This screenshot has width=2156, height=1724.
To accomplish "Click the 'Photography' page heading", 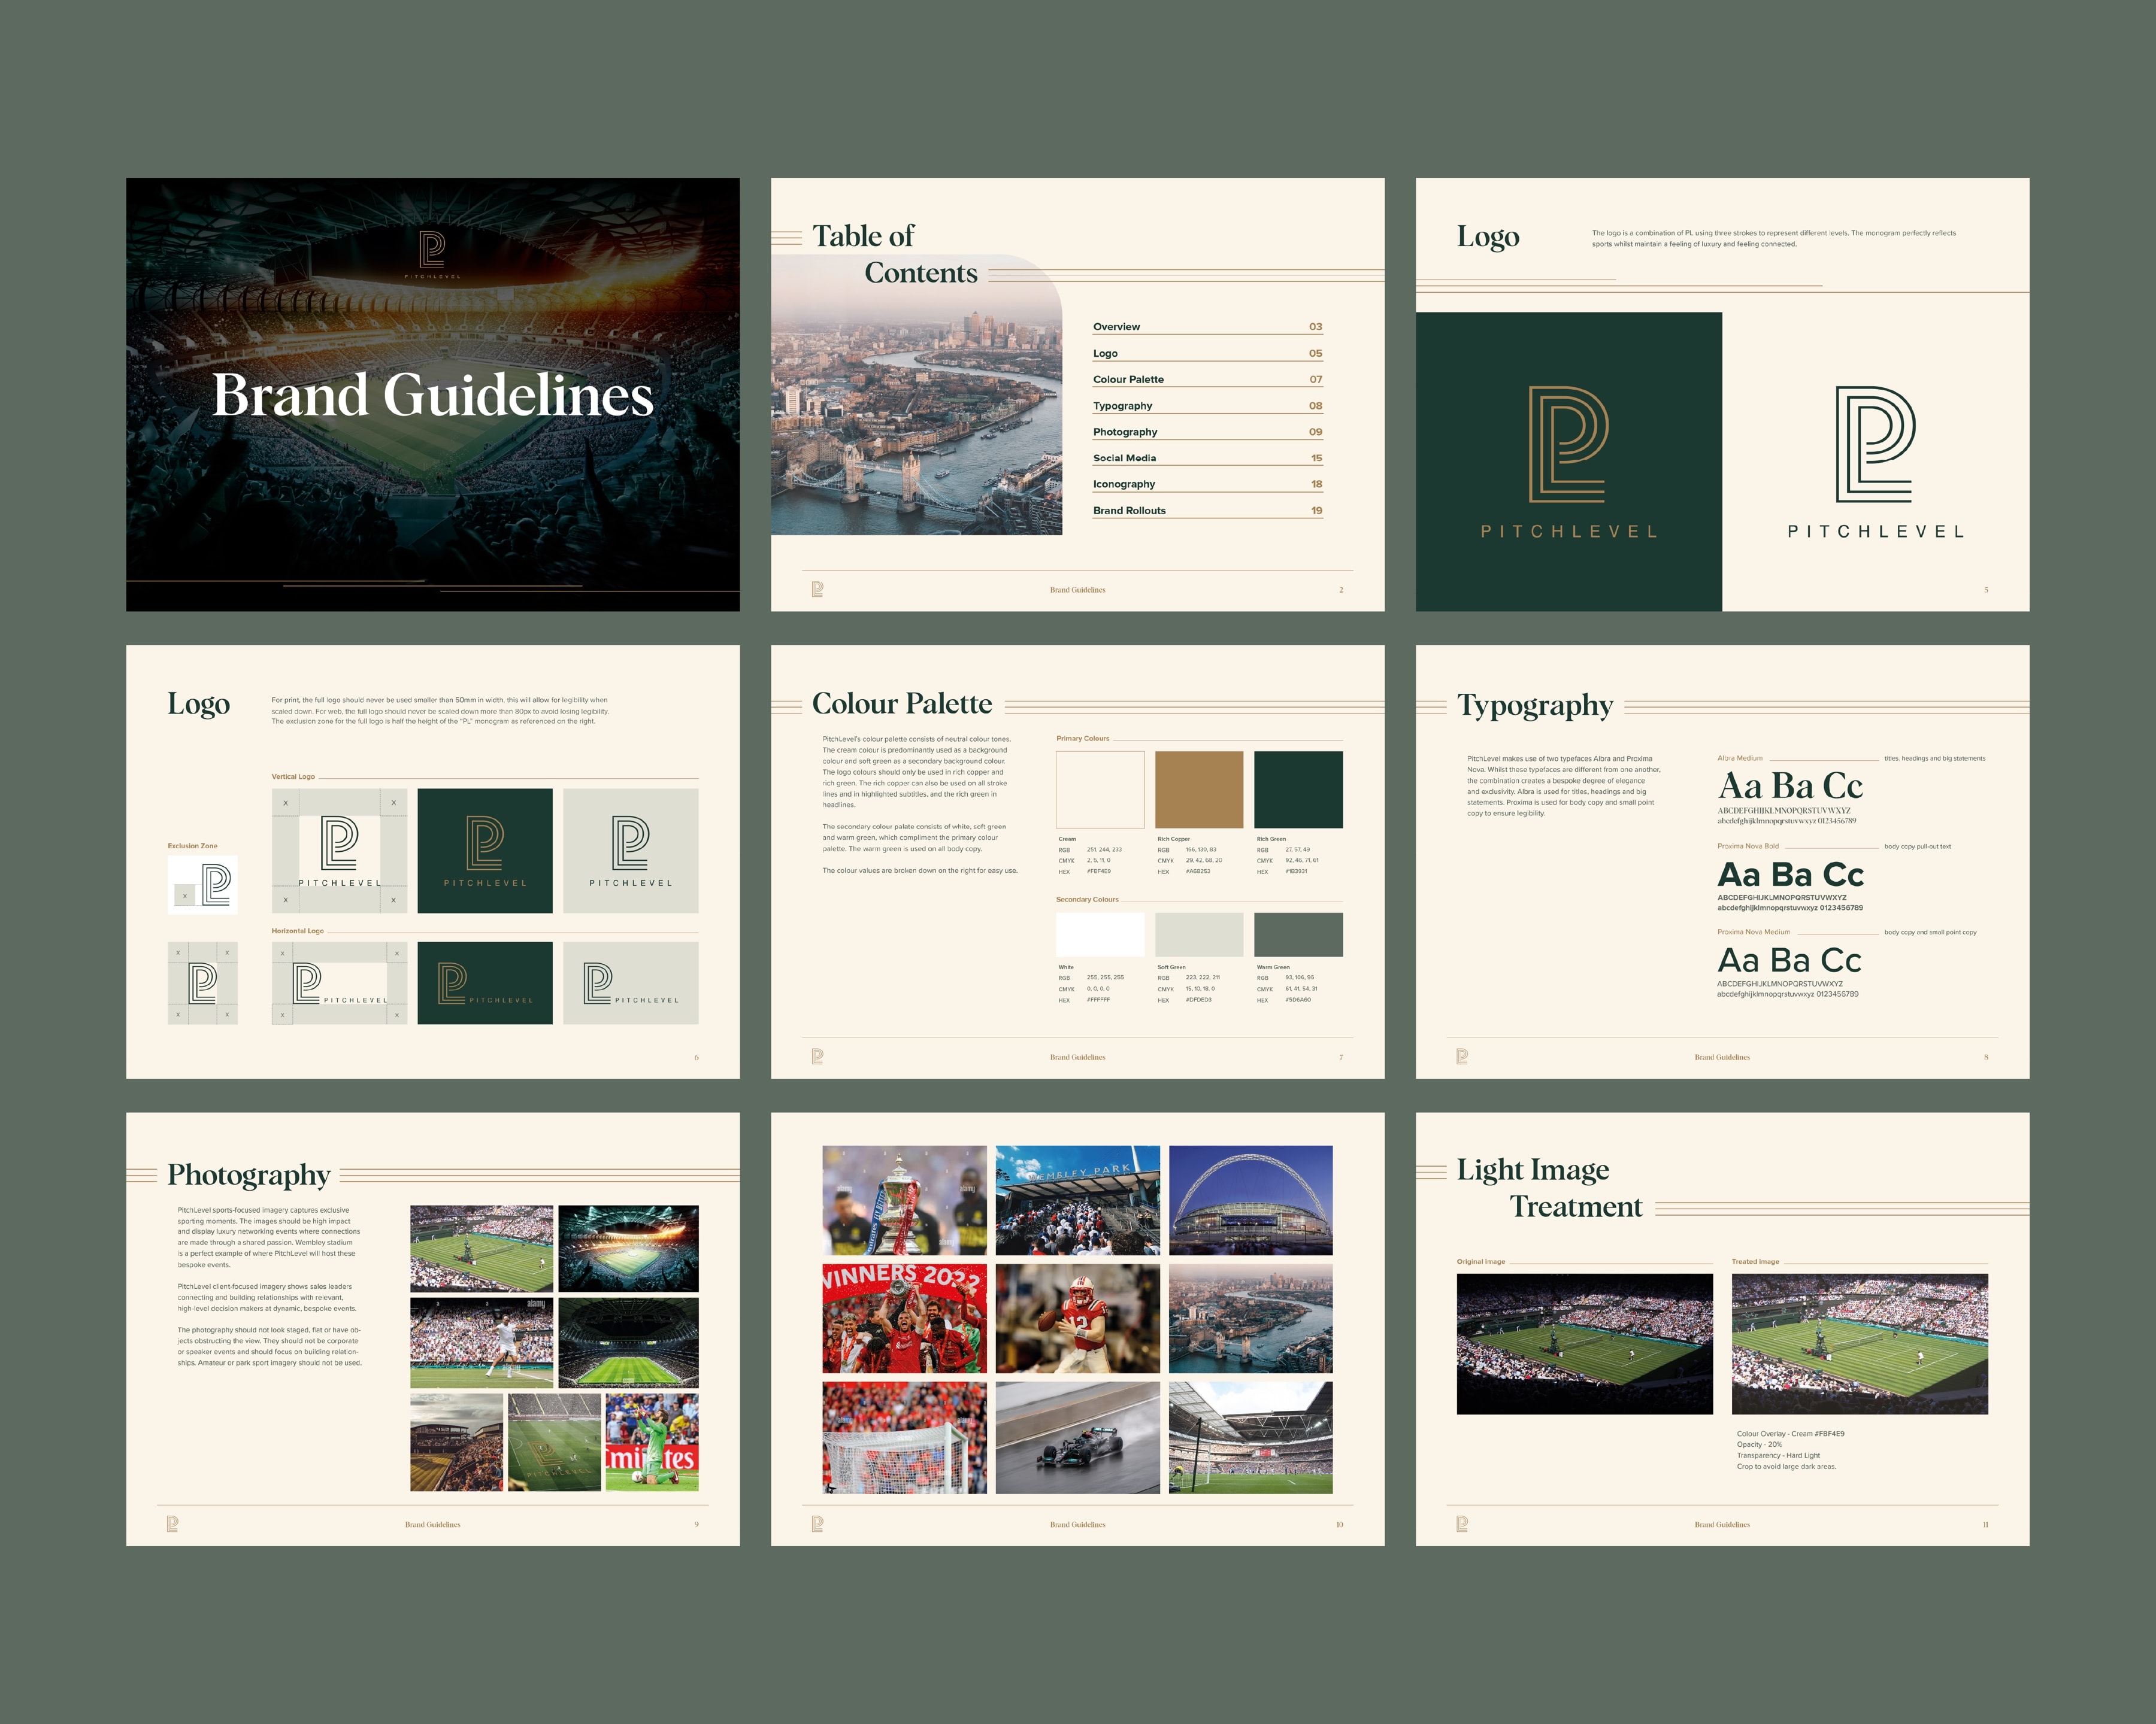I will click(x=249, y=1175).
